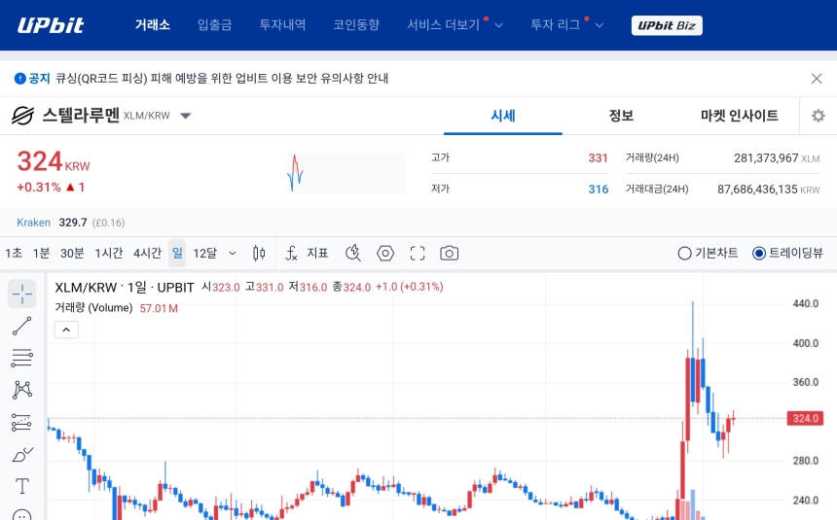The width and height of the screenshot is (837, 520).
Task: Take a chart snapshot with camera icon
Action: [x=449, y=254]
